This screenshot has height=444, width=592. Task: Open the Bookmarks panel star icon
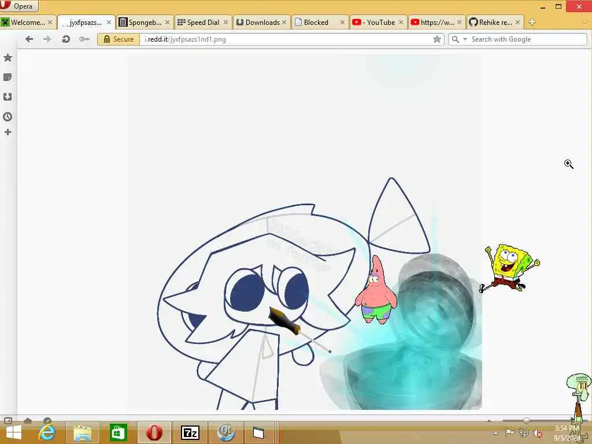click(x=8, y=58)
